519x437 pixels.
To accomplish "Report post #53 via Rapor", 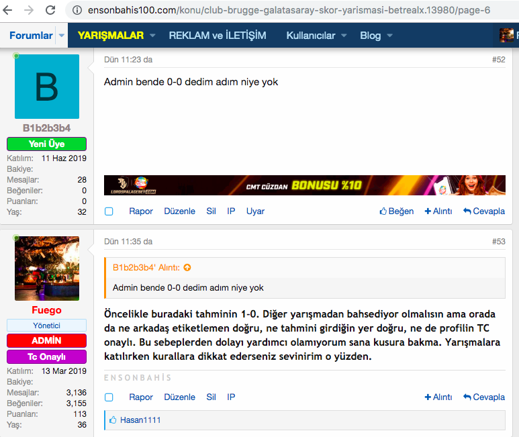I will 141,397.
